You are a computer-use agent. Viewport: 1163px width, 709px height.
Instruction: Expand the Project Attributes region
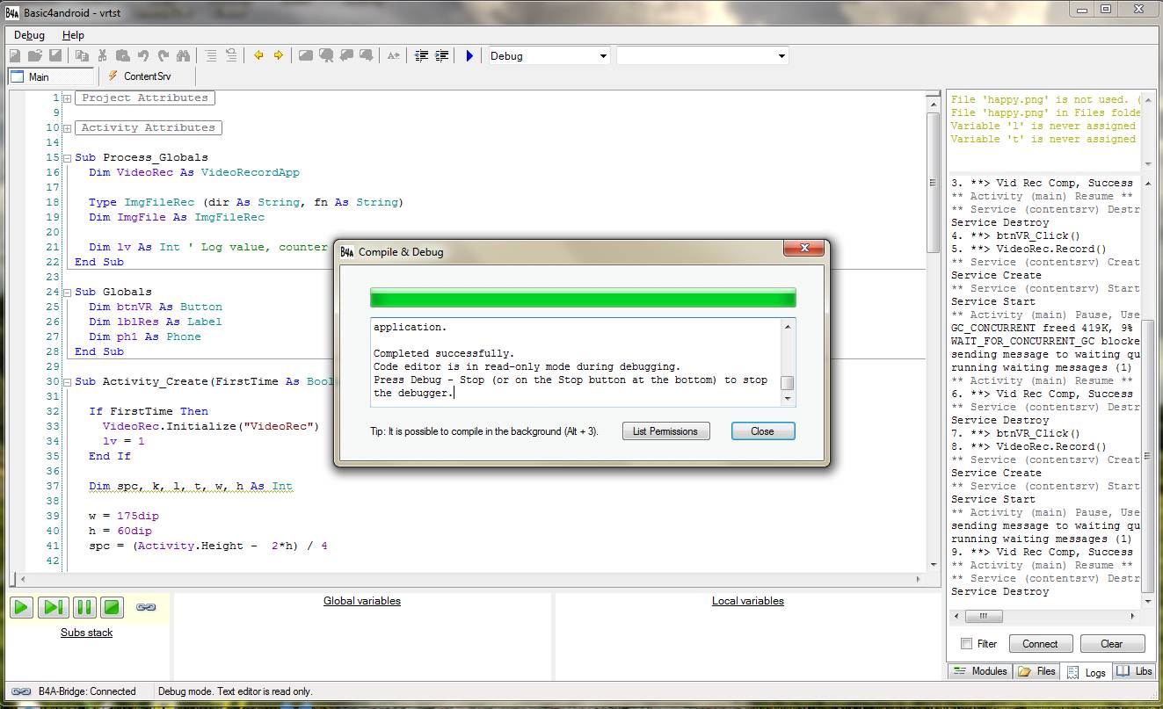(x=67, y=98)
